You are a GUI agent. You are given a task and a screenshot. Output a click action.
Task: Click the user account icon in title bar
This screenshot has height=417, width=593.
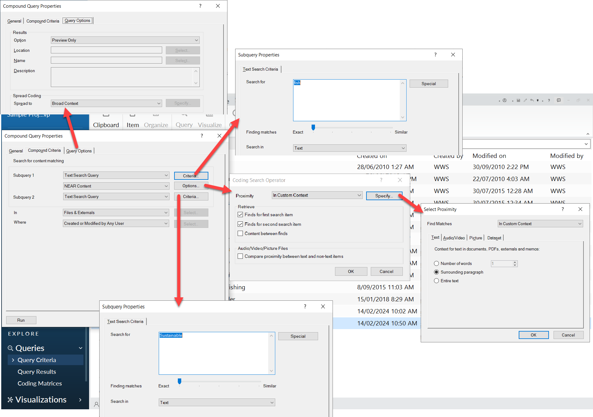click(x=505, y=100)
